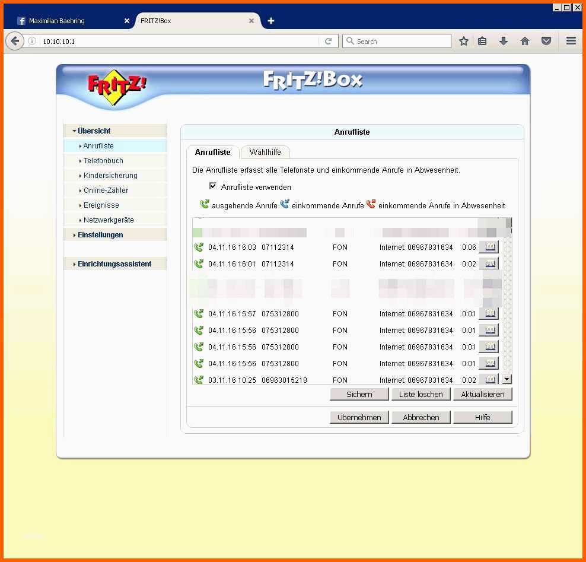Open the hamburger menu icon
This screenshot has height=562, width=586.
point(571,41)
